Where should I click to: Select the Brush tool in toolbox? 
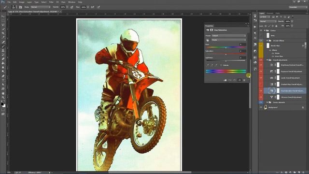coord(3,46)
